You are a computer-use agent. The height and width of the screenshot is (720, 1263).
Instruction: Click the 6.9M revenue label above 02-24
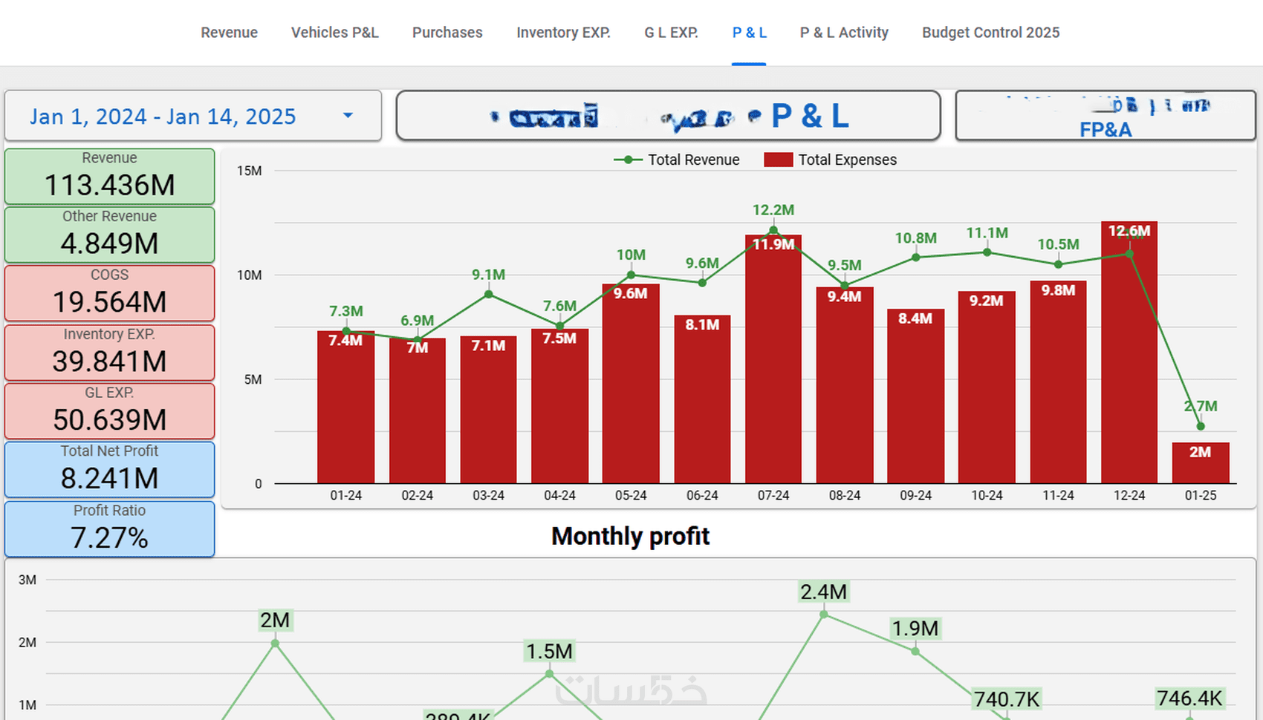tap(418, 321)
